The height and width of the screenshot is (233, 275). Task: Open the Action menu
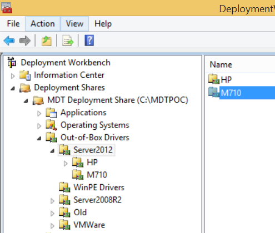coord(43,24)
